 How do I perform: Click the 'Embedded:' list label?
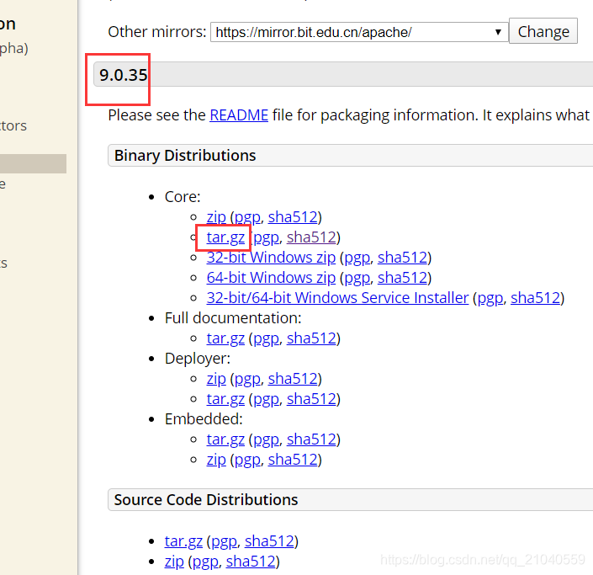(204, 419)
